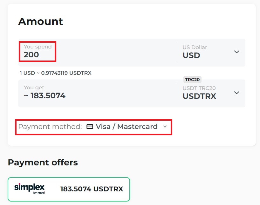The width and height of the screenshot is (260, 205).
Task: Click the 'You get' amount ~ 183.5074
Action: pos(44,96)
